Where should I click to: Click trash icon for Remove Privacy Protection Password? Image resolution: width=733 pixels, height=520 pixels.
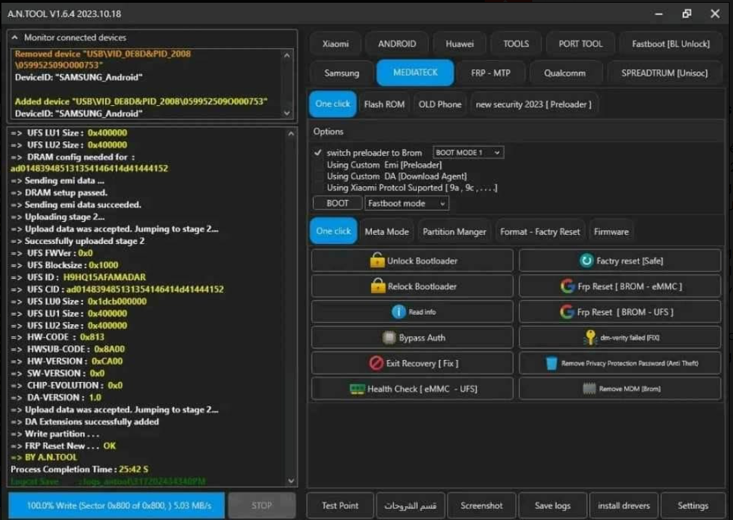pyautogui.click(x=551, y=363)
